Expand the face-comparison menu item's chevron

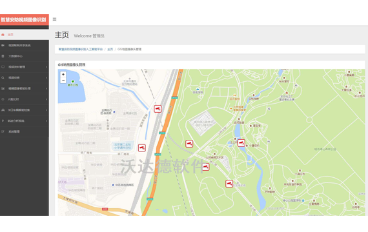46,99
